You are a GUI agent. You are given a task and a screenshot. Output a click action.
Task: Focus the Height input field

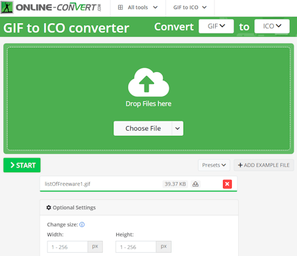(136, 247)
